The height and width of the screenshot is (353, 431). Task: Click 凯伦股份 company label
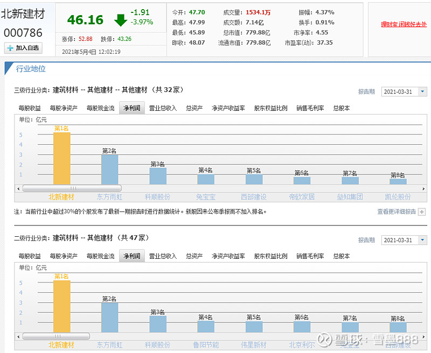(398, 197)
